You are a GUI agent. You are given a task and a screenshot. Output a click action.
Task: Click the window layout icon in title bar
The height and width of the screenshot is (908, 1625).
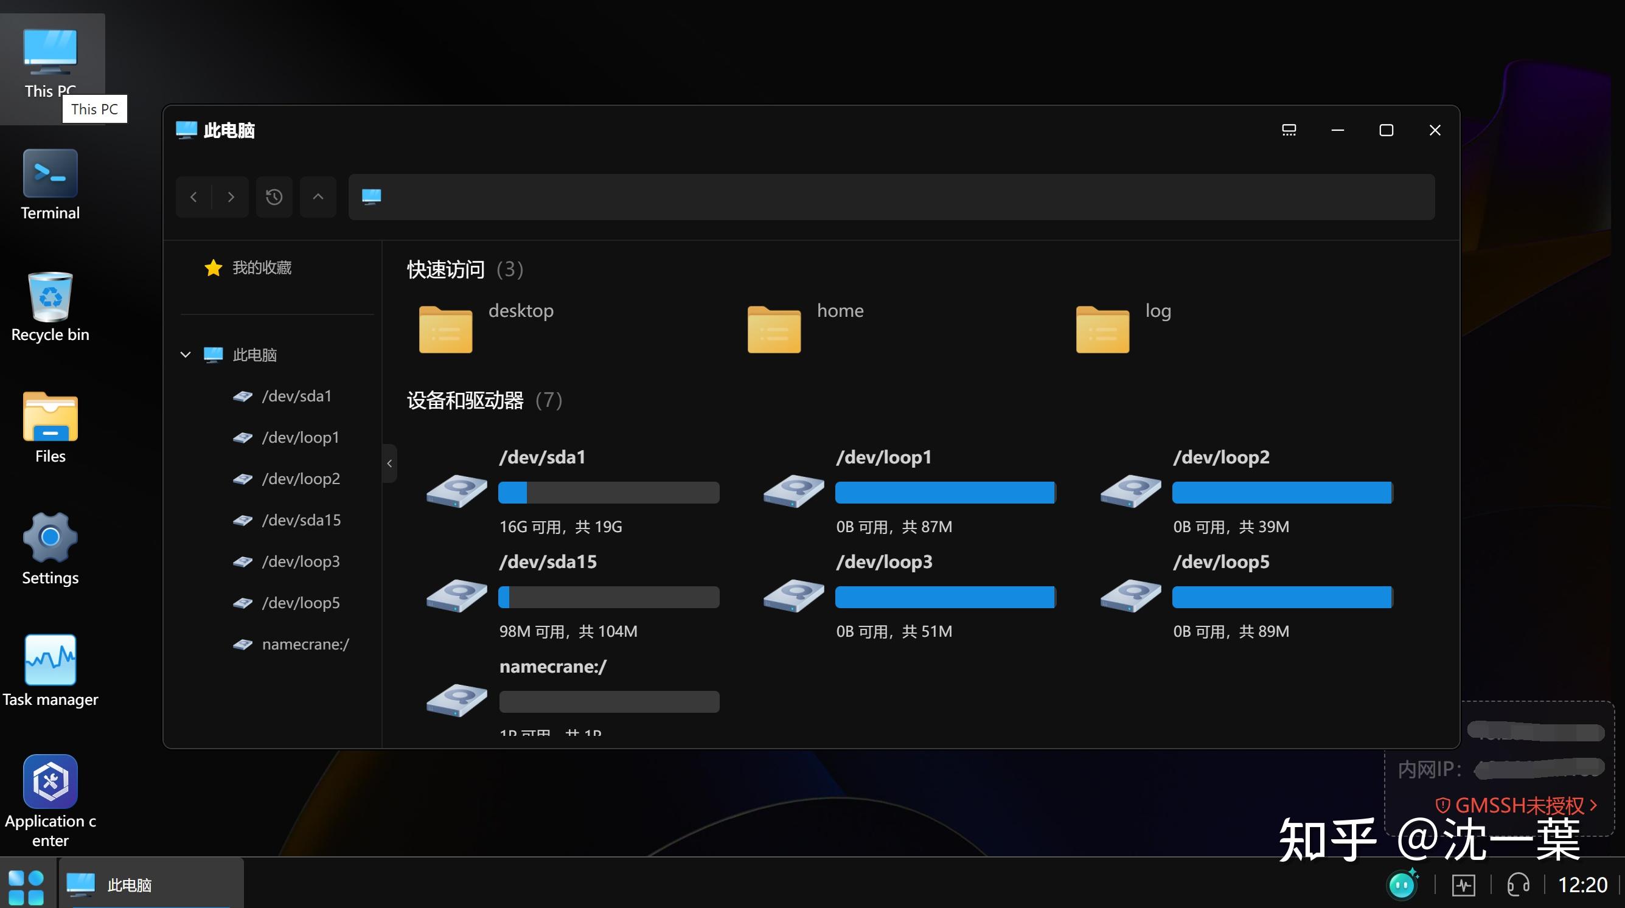[x=1289, y=130]
